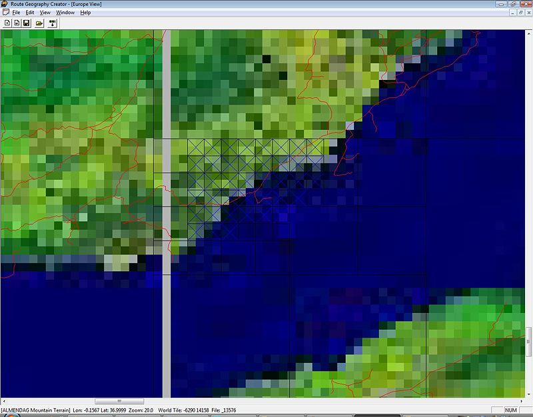Click the Route Geography Creator title bar icon
The width and height of the screenshot is (533, 417).
coord(5,3)
